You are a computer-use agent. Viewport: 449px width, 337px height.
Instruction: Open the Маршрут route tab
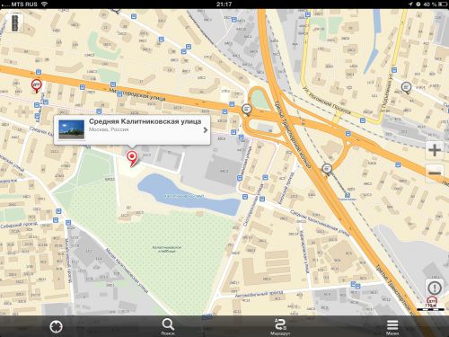(280, 327)
